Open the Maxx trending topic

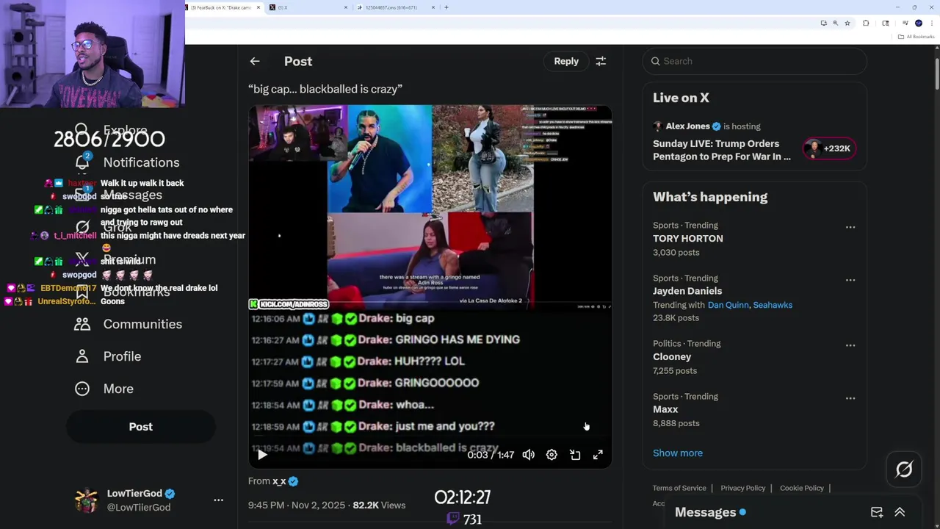click(665, 409)
